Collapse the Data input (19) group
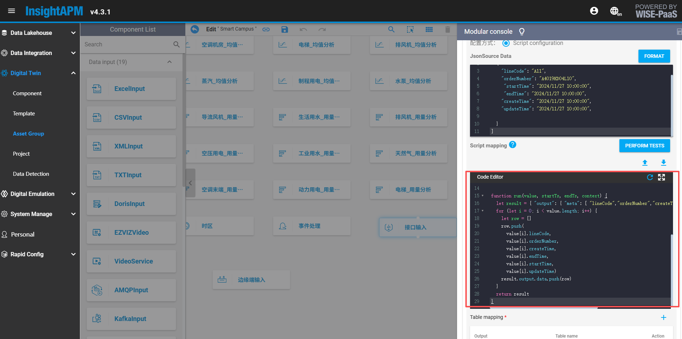Image resolution: width=682 pixels, height=339 pixels. click(170, 62)
